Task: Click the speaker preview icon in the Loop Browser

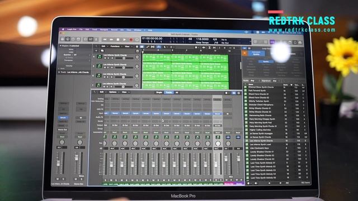Action: [256, 183]
